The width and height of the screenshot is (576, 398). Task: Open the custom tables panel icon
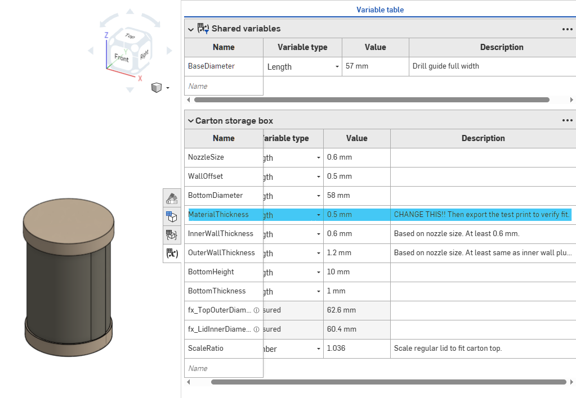[x=172, y=235]
